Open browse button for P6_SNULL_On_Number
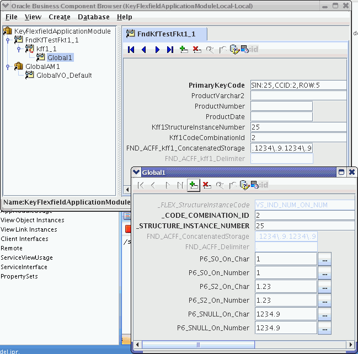This screenshot has height=354, width=358. click(x=325, y=328)
